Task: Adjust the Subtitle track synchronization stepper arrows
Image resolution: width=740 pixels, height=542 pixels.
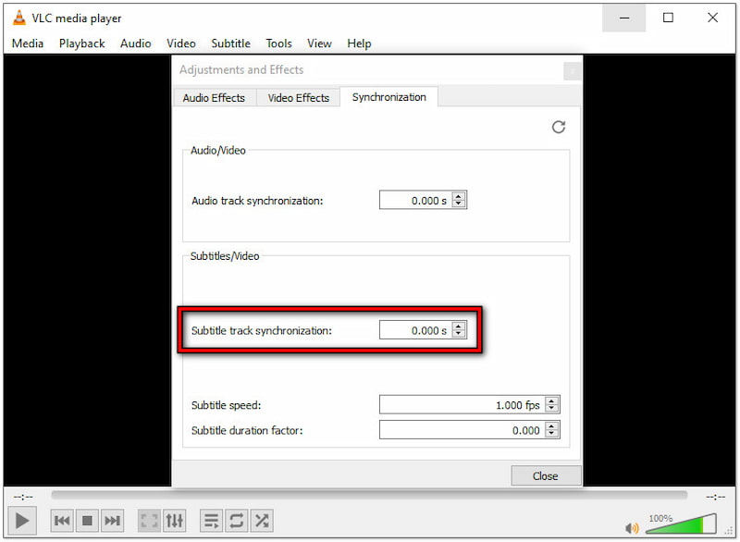Action: [x=459, y=330]
